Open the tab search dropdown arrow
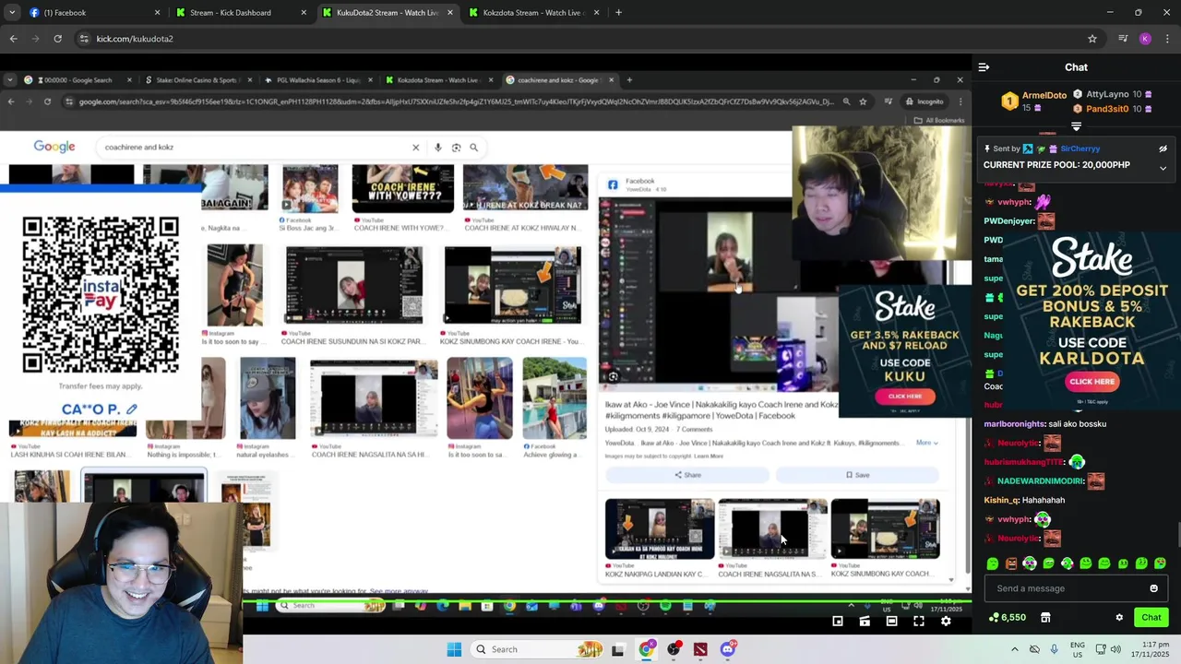 click(x=11, y=13)
